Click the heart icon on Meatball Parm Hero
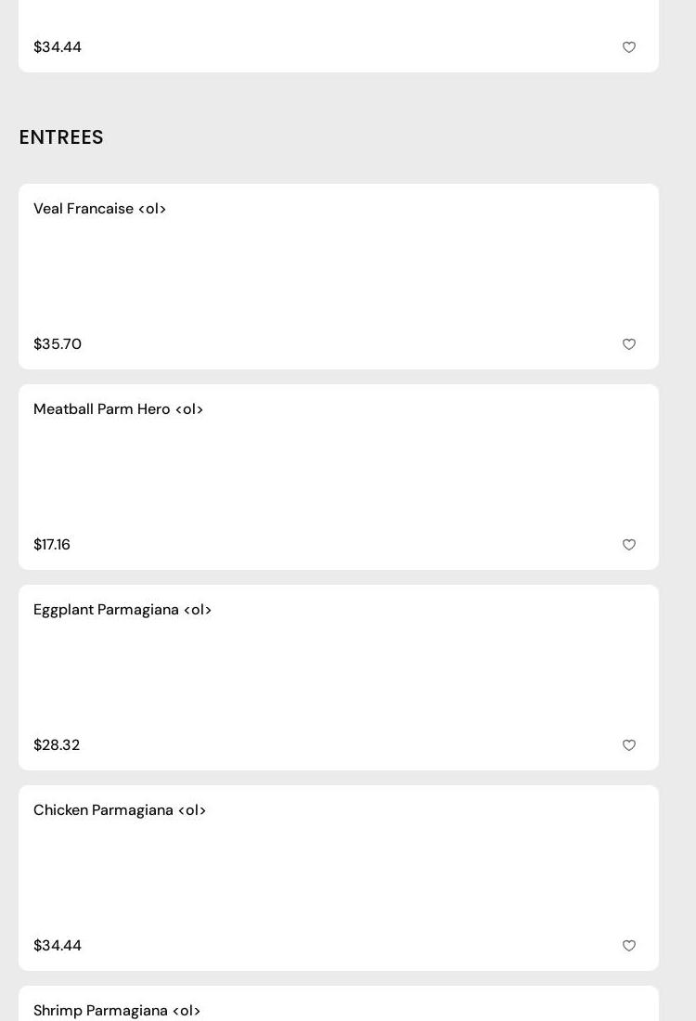696x1021 pixels. tap(629, 545)
